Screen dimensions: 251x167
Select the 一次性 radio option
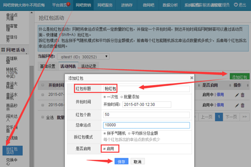pyautogui.click(x=105, y=97)
